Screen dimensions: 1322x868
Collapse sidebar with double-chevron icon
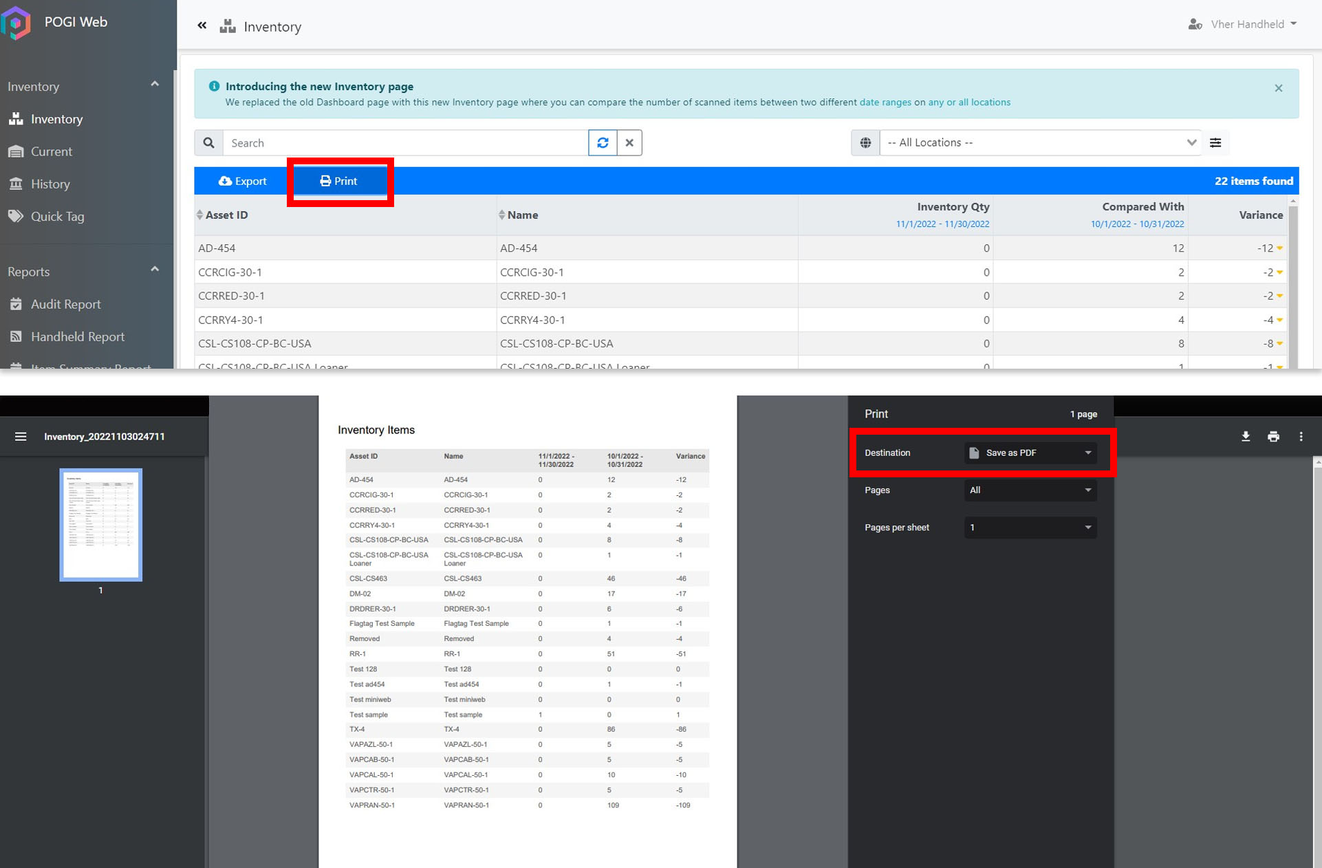(202, 25)
